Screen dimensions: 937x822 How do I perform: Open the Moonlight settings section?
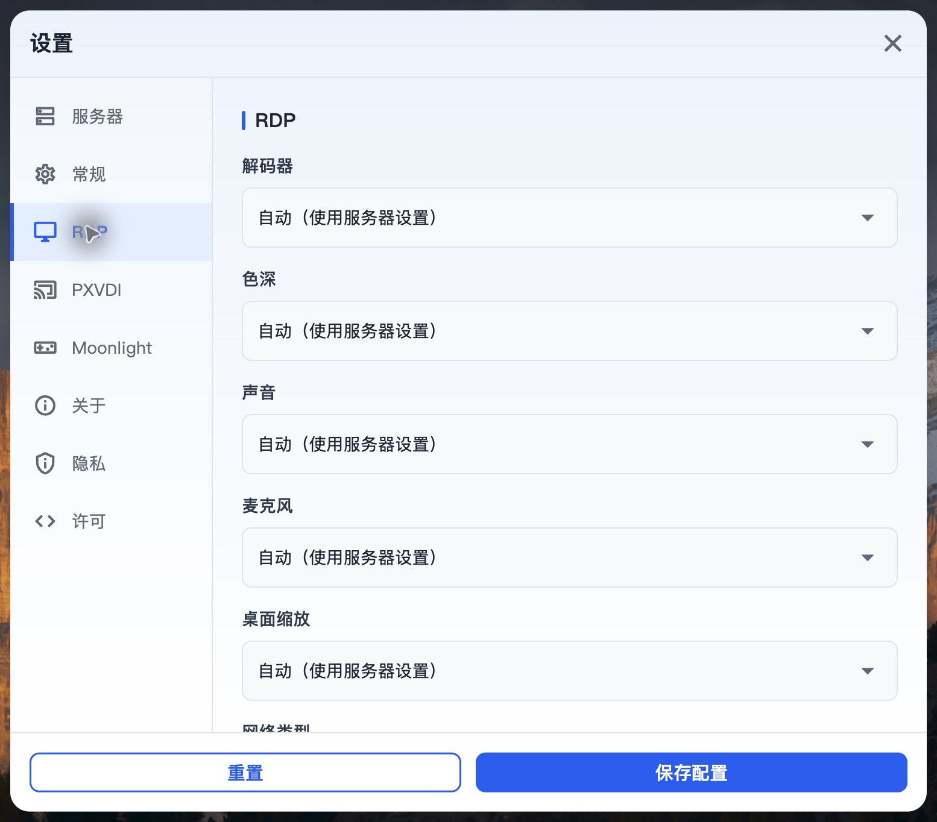[112, 348]
